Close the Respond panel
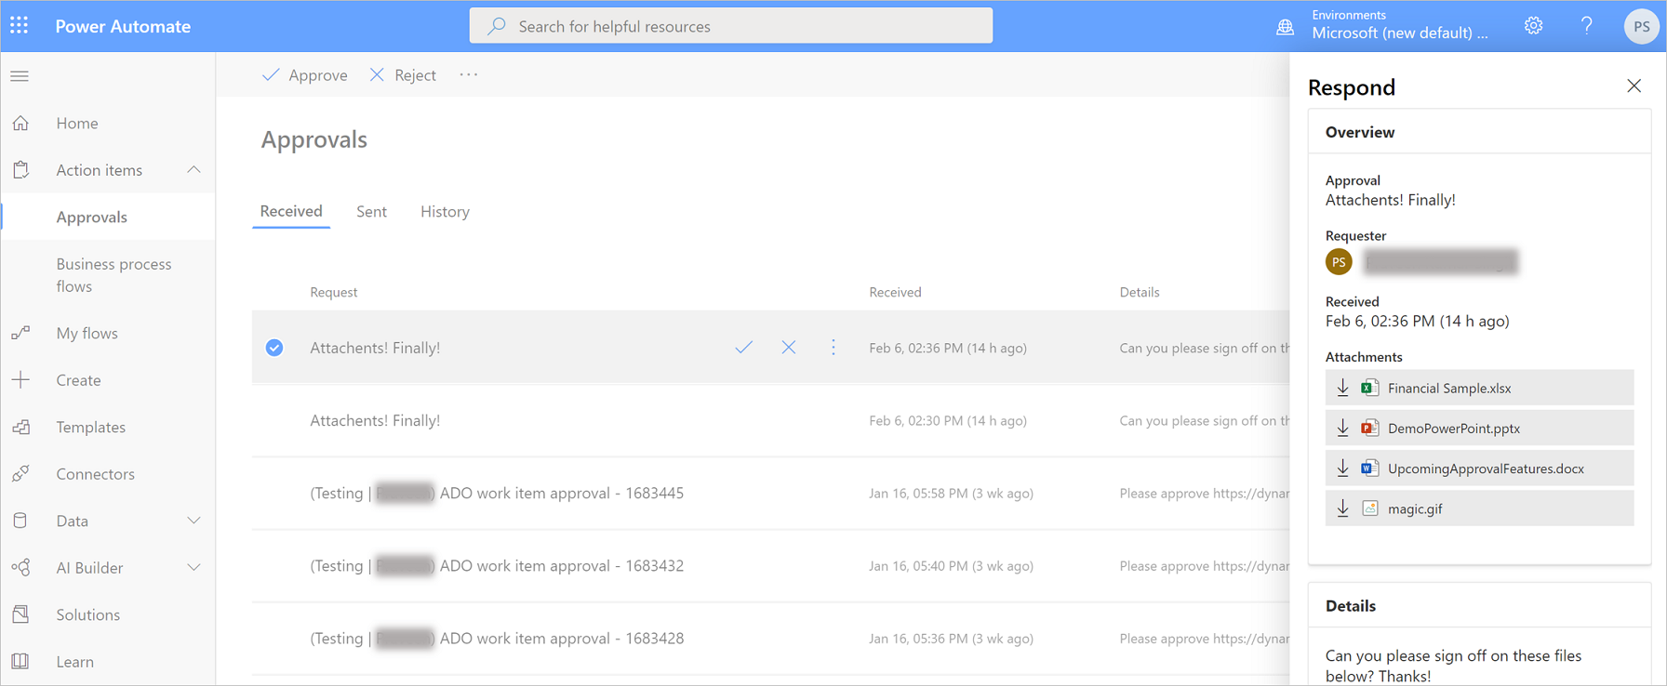The width and height of the screenshot is (1667, 686). point(1634,86)
